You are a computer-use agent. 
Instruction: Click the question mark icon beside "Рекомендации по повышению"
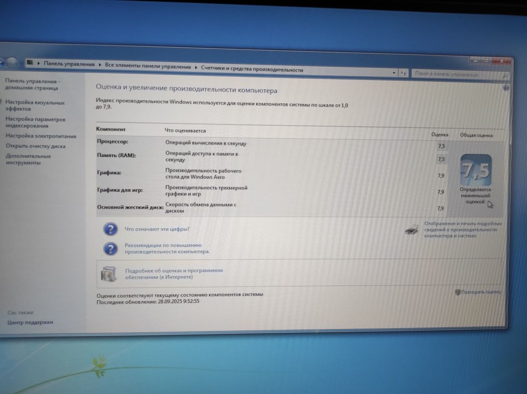pyautogui.click(x=110, y=249)
